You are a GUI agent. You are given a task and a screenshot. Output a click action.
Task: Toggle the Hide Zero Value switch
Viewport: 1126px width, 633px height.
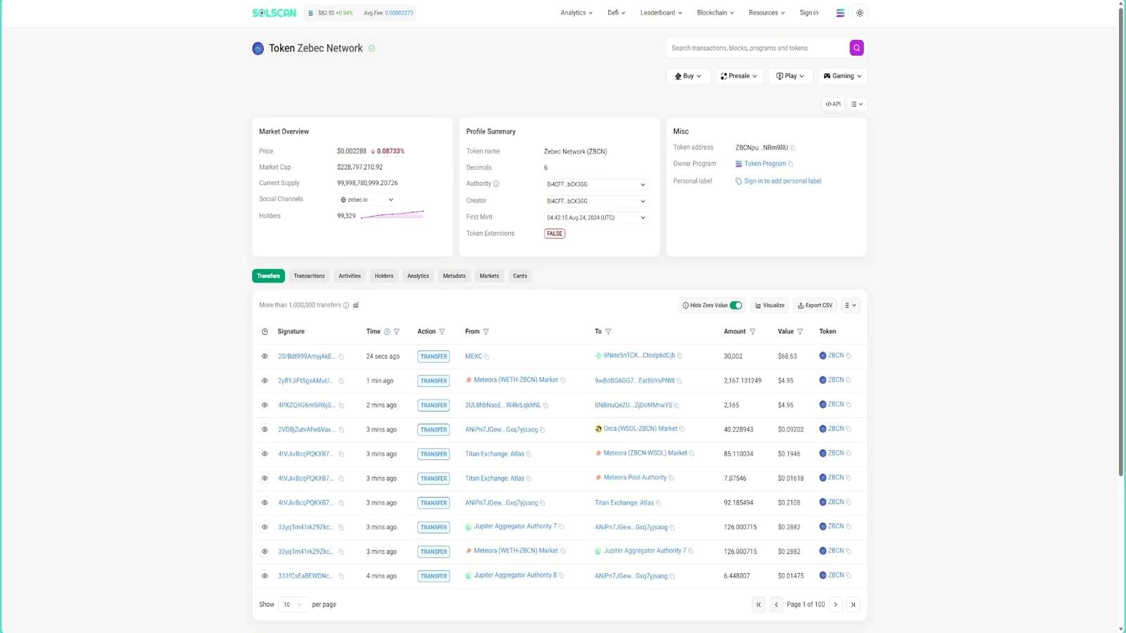click(x=735, y=305)
